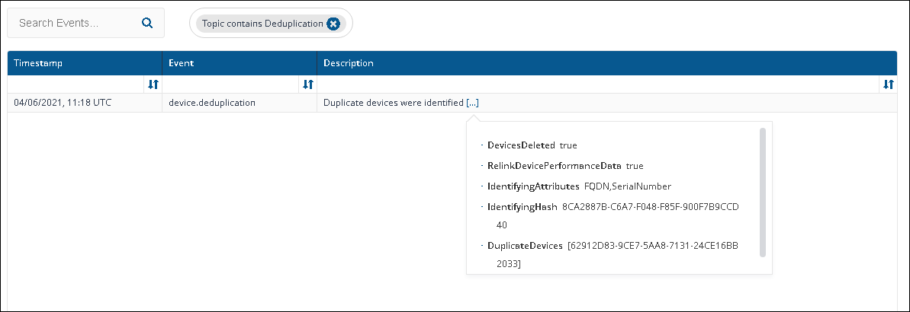Click in the Search Events field

(x=76, y=23)
